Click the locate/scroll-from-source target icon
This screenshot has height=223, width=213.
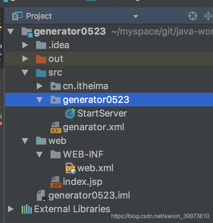click(x=192, y=16)
